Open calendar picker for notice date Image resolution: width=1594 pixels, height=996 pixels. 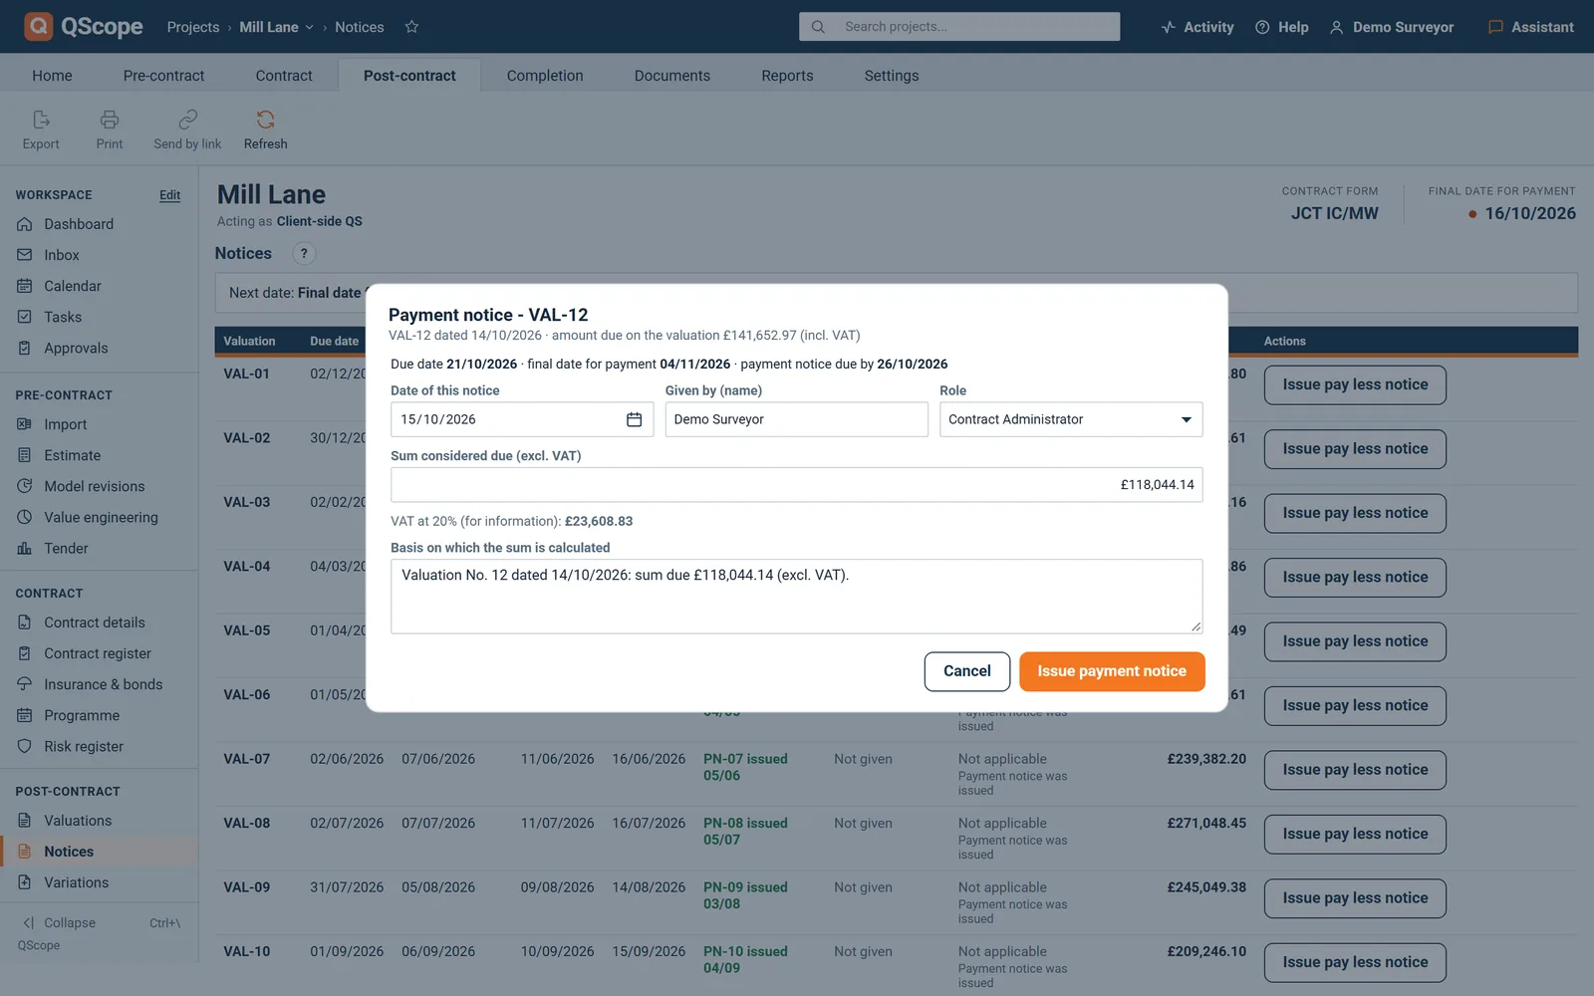634,419
